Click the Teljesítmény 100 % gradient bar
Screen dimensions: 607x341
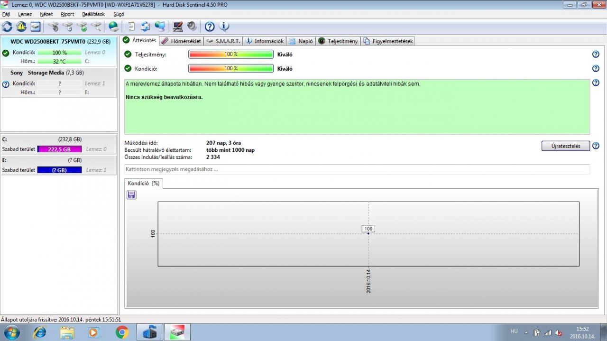[231, 55]
